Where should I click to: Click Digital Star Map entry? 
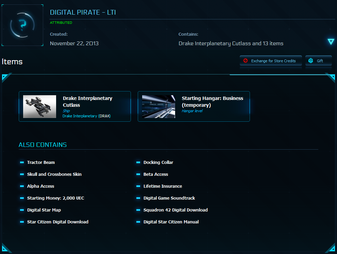[x=44, y=210]
